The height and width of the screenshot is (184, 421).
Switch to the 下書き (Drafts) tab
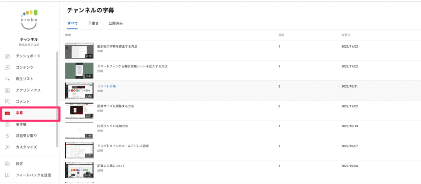[93, 23]
